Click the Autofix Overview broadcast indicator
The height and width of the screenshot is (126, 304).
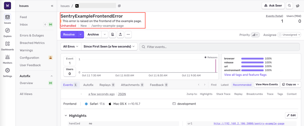[50, 83]
